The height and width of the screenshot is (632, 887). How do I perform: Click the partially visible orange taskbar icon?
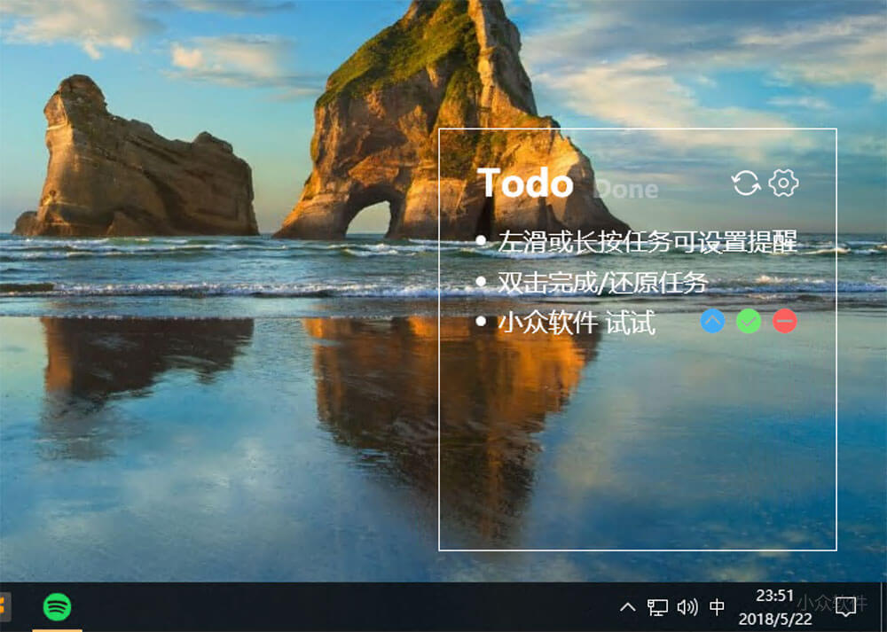click(x=4, y=607)
